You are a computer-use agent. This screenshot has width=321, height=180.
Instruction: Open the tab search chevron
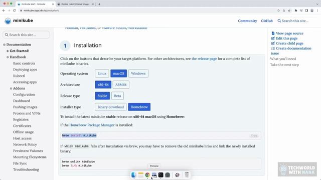pyautogui.click(x=317, y=4)
